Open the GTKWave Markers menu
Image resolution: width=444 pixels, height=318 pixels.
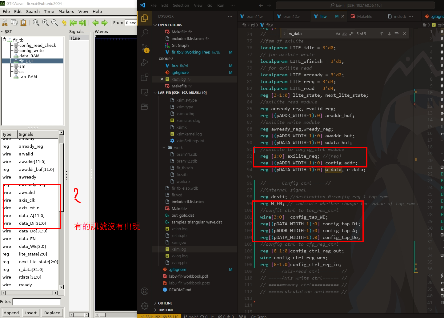66,11
